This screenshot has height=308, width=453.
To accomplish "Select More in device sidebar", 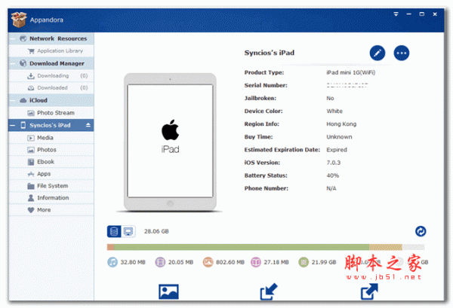I will (x=51, y=210).
